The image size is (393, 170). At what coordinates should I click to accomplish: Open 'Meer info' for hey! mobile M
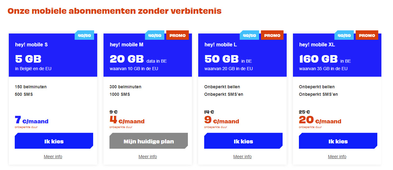click(x=148, y=157)
